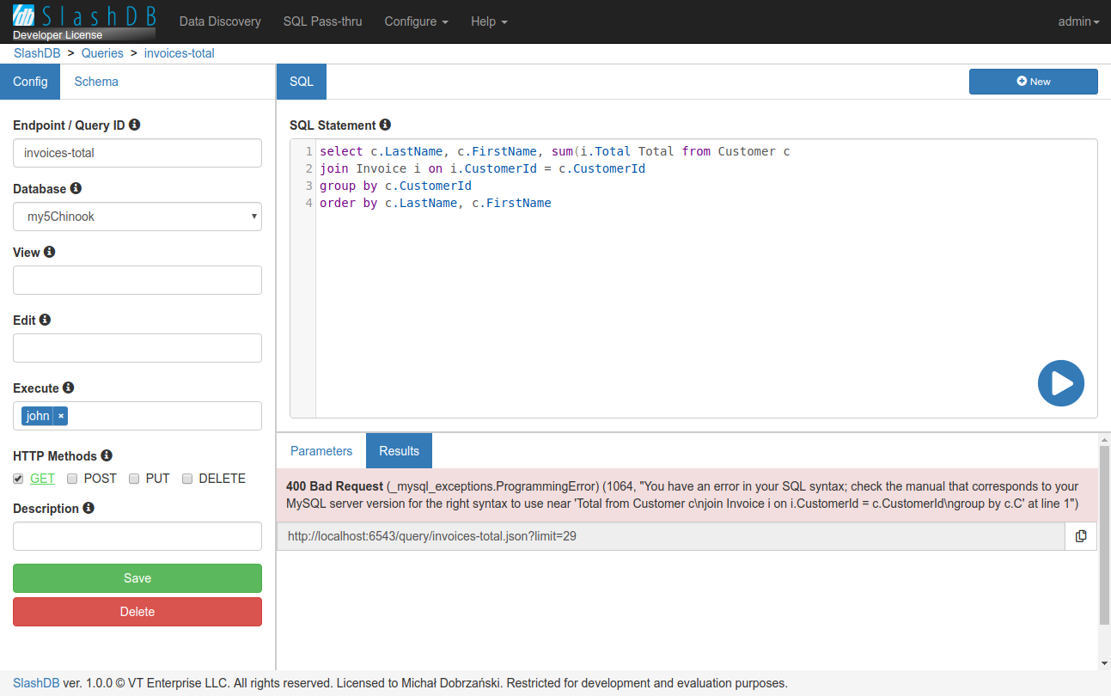The height and width of the screenshot is (696, 1111).
Task: Copy the query URL using the copy icon
Action: (x=1081, y=536)
